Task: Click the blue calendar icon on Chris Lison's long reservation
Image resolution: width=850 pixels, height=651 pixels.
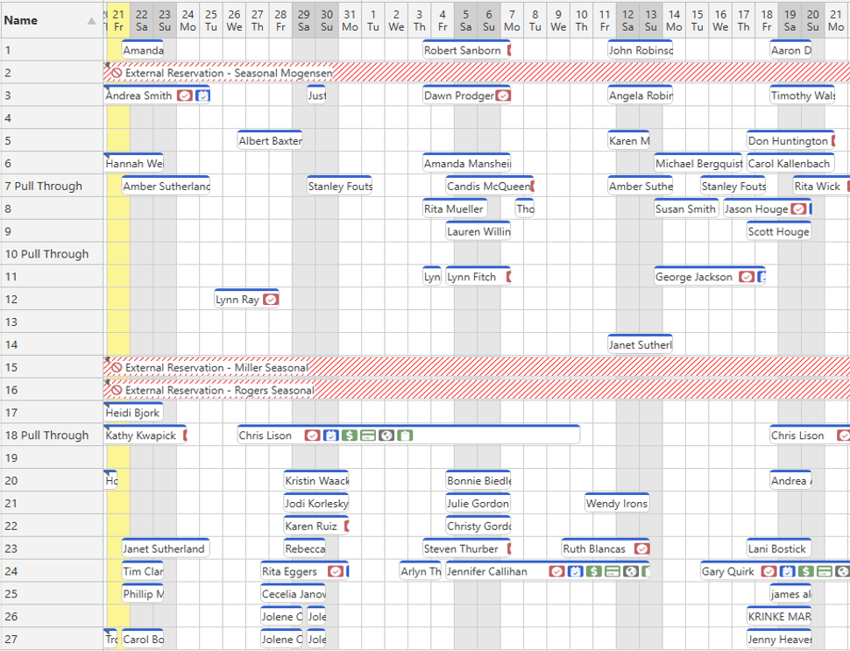Action: pyautogui.click(x=330, y=435)
